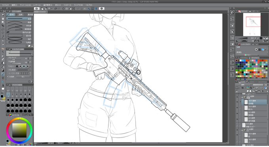This screenshot has width=269, height=147.
Task: Select transparent checkered swatch in color set
Action: coord(246,64)
